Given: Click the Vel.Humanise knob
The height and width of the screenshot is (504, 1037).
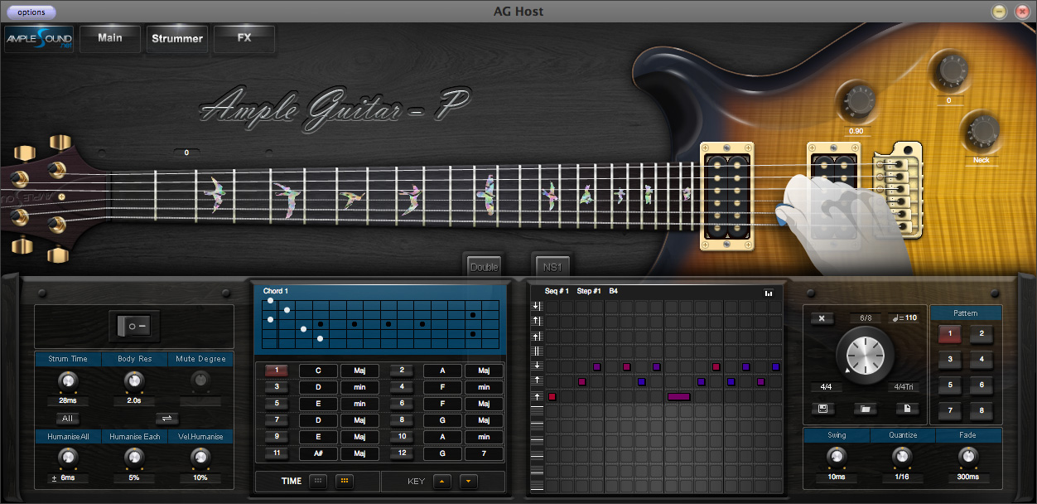Looking at the screenshot, I should (200, 457).
